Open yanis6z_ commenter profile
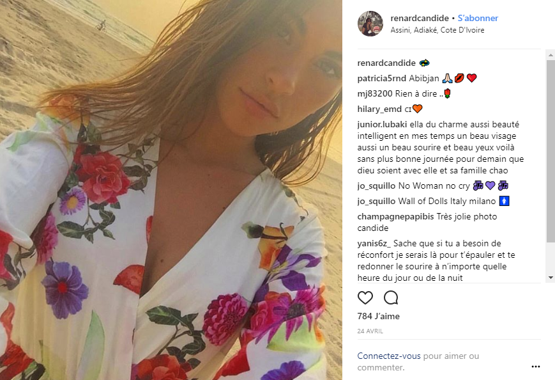The image size is (555, 380). 374,244
